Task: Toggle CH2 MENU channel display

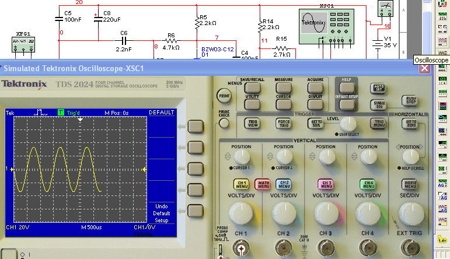Action: (284, 184)
